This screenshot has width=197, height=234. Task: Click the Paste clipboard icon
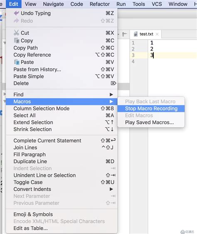tap(17, 62)
